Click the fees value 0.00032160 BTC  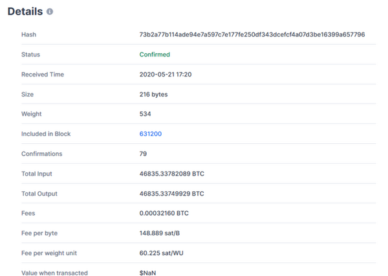[164, 213]
